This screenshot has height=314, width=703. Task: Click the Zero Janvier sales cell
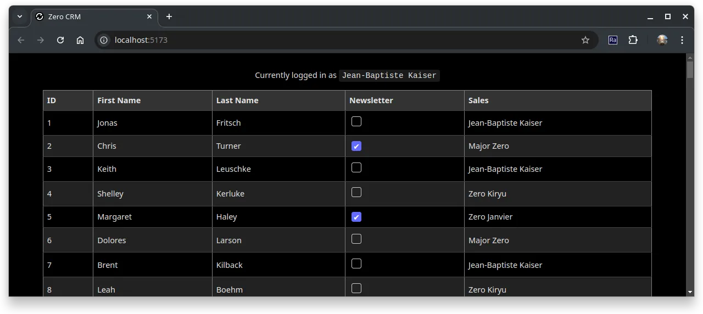point(558,217)
